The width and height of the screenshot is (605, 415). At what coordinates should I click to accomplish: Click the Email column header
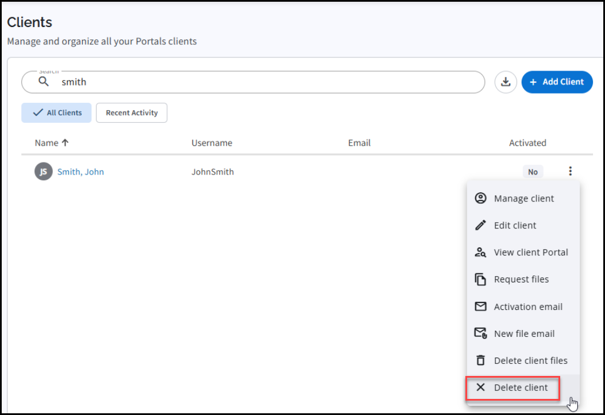[x=359, y=143]
